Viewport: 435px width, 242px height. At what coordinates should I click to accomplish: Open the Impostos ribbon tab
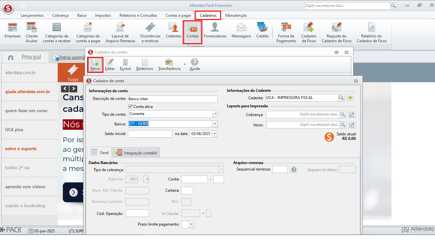pos(103,15)
